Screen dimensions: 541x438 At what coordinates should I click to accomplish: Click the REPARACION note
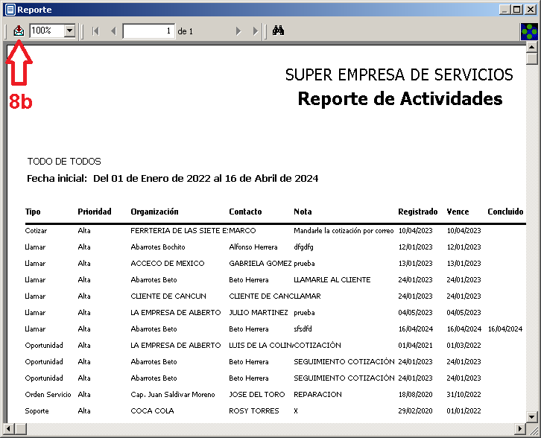point(317,394)
